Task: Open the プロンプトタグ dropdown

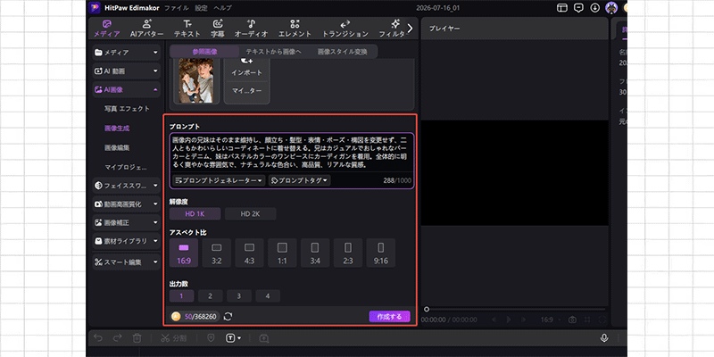Action: [299, 181]
